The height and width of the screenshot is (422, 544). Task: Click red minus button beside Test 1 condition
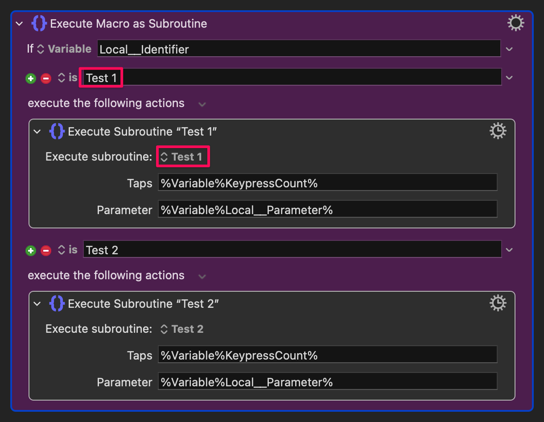point(46,79)
